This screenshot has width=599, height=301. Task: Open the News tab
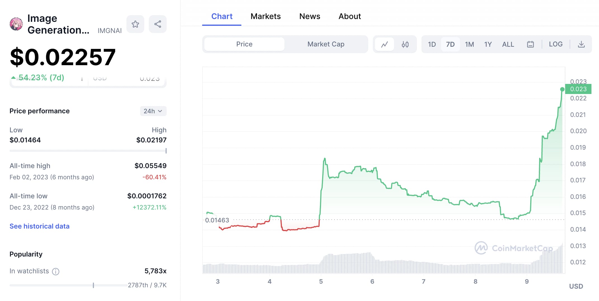tap(310, 16)
